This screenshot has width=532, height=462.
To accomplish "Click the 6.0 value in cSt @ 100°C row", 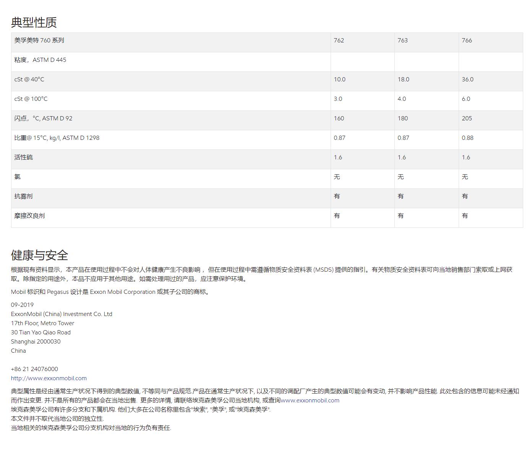I will [x=466, y=99].
